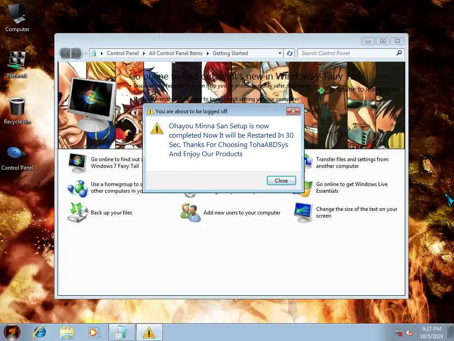Screen dimensions: 454x341
Task: Switch to Control Panel taskbar window
Action: (121, 332)
